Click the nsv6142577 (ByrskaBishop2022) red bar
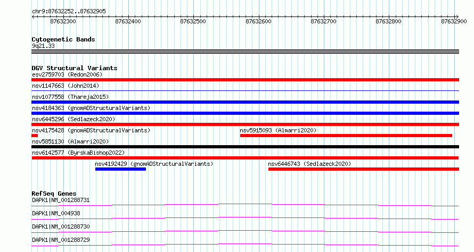The height and width of the screenshot is (252, 474). tap(245, 158)
